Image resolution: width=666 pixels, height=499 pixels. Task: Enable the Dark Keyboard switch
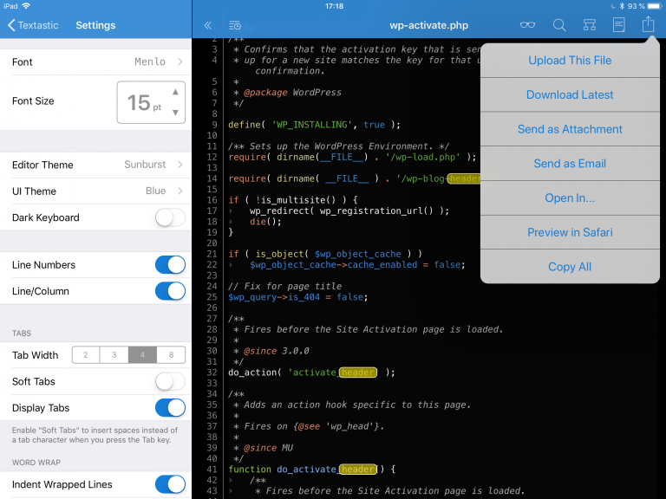[x=170, y=217]
